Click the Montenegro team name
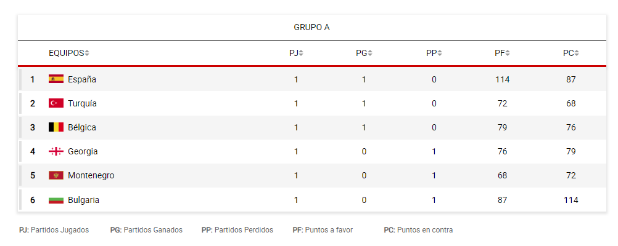 [x=91, y=175]
